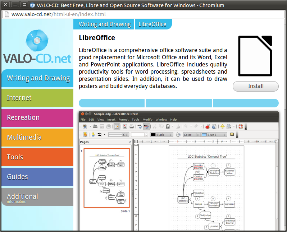
Task: Open the Color area style dropdown
Action: click(191, 135)
